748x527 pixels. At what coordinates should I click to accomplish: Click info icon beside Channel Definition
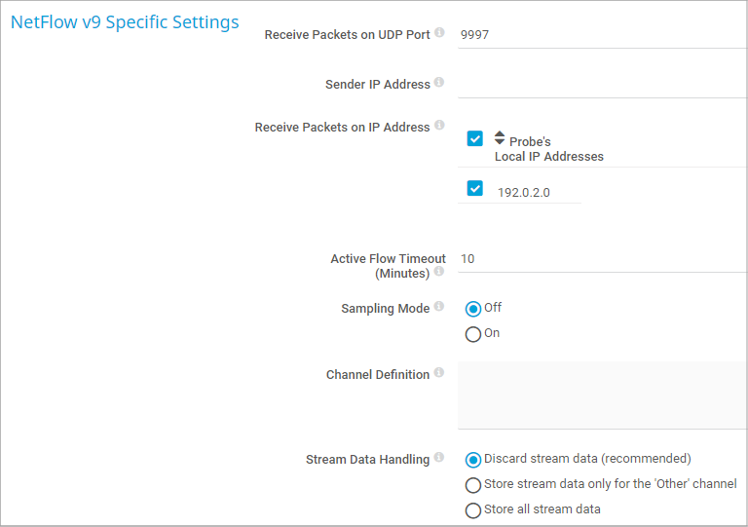(439, 373)
